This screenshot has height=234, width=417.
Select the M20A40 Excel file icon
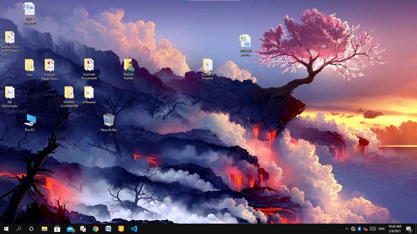pyautogui.click(x=245, y=41)
